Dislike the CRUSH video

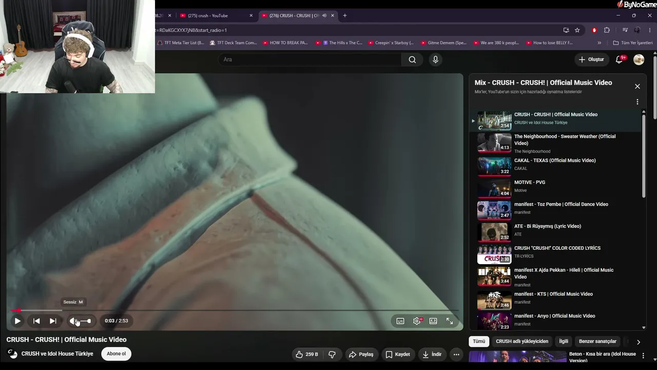pos(332,354)
